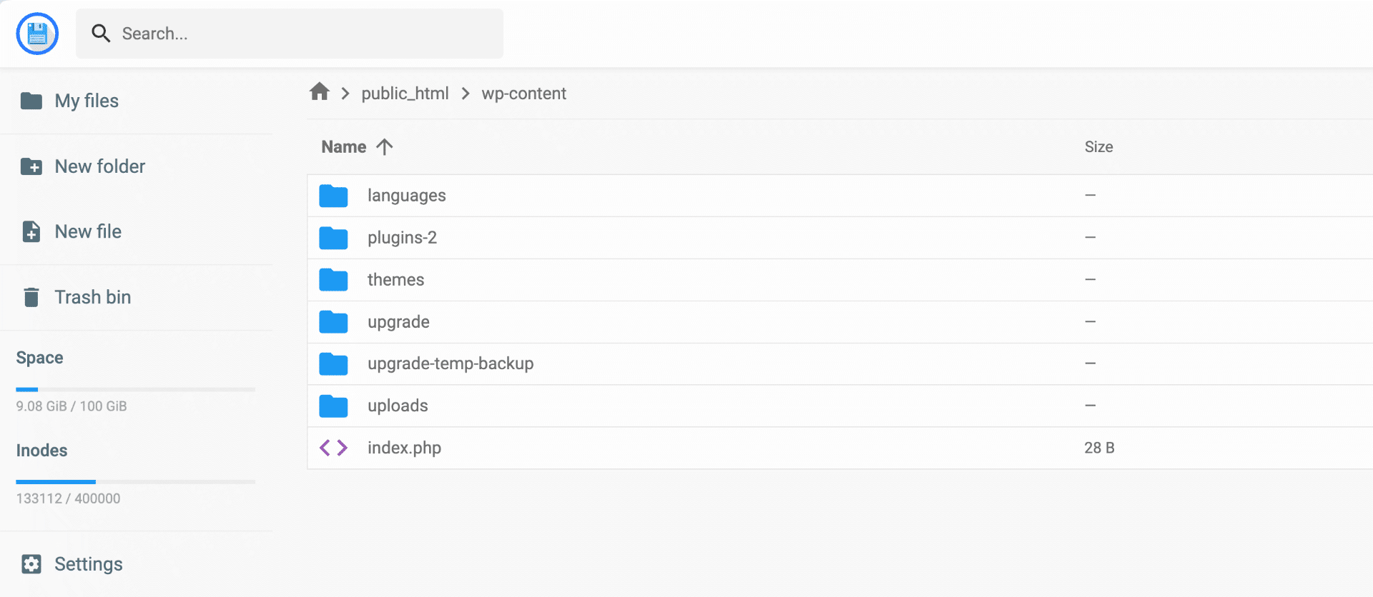Screen dimensions: 1373x597
Task: Click chevron before public_html breadcrumb
Action: click(345, 94)
